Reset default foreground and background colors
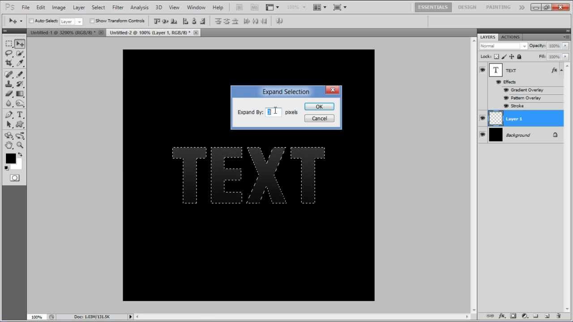This screenshot has height=322, width=573. point(7,168)
